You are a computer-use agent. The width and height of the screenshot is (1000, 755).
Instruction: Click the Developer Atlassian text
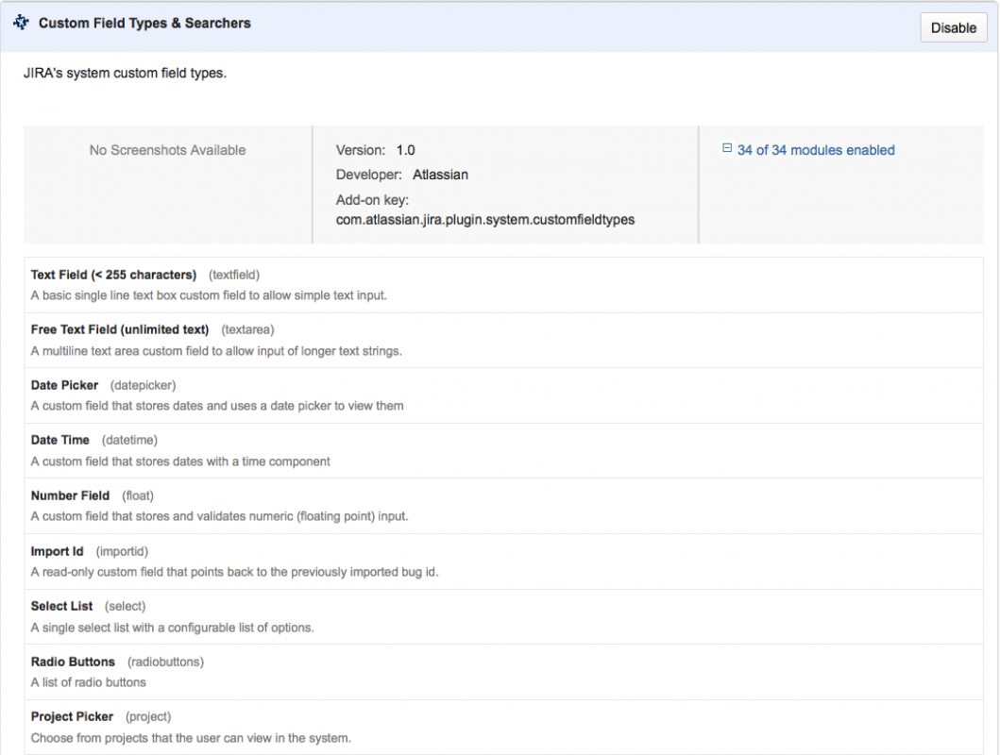coord(401,175)
